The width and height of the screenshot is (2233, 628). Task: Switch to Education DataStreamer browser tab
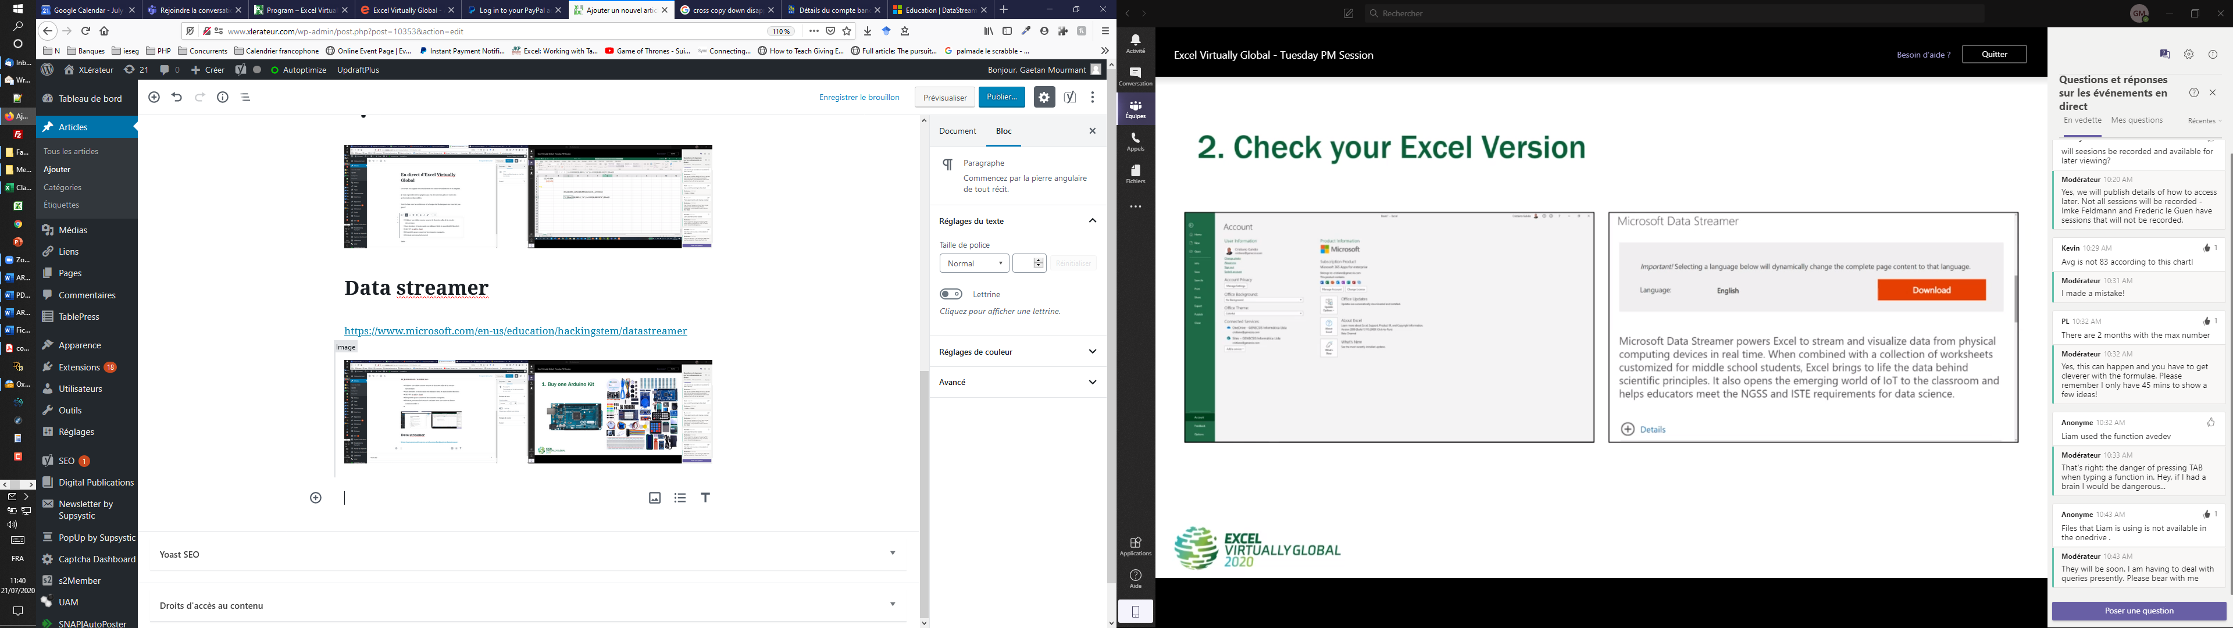[x=940, y=9]
